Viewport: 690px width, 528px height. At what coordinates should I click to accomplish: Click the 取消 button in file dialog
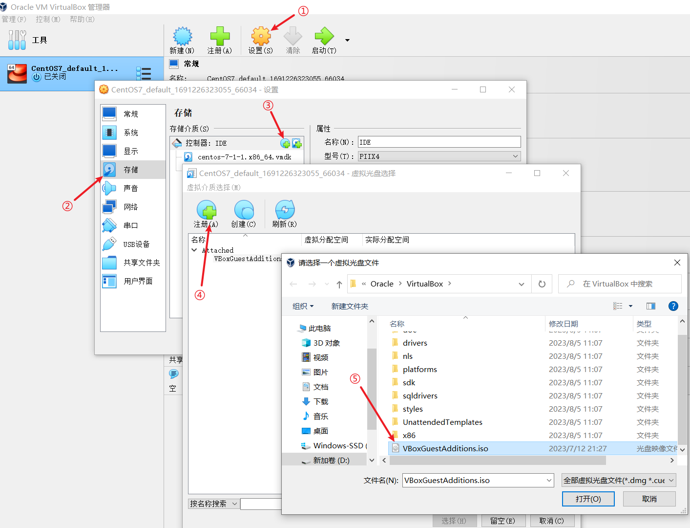(x=649, y=499)
